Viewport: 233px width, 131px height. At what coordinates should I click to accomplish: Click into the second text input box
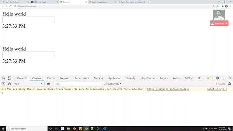28,55
